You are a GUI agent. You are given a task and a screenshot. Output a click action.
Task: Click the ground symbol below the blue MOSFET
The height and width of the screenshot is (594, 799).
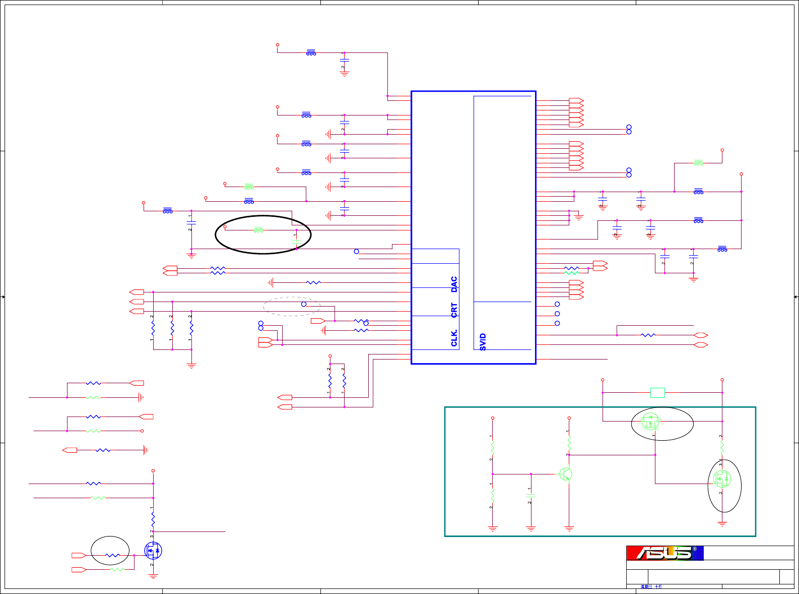click(153, 576)
